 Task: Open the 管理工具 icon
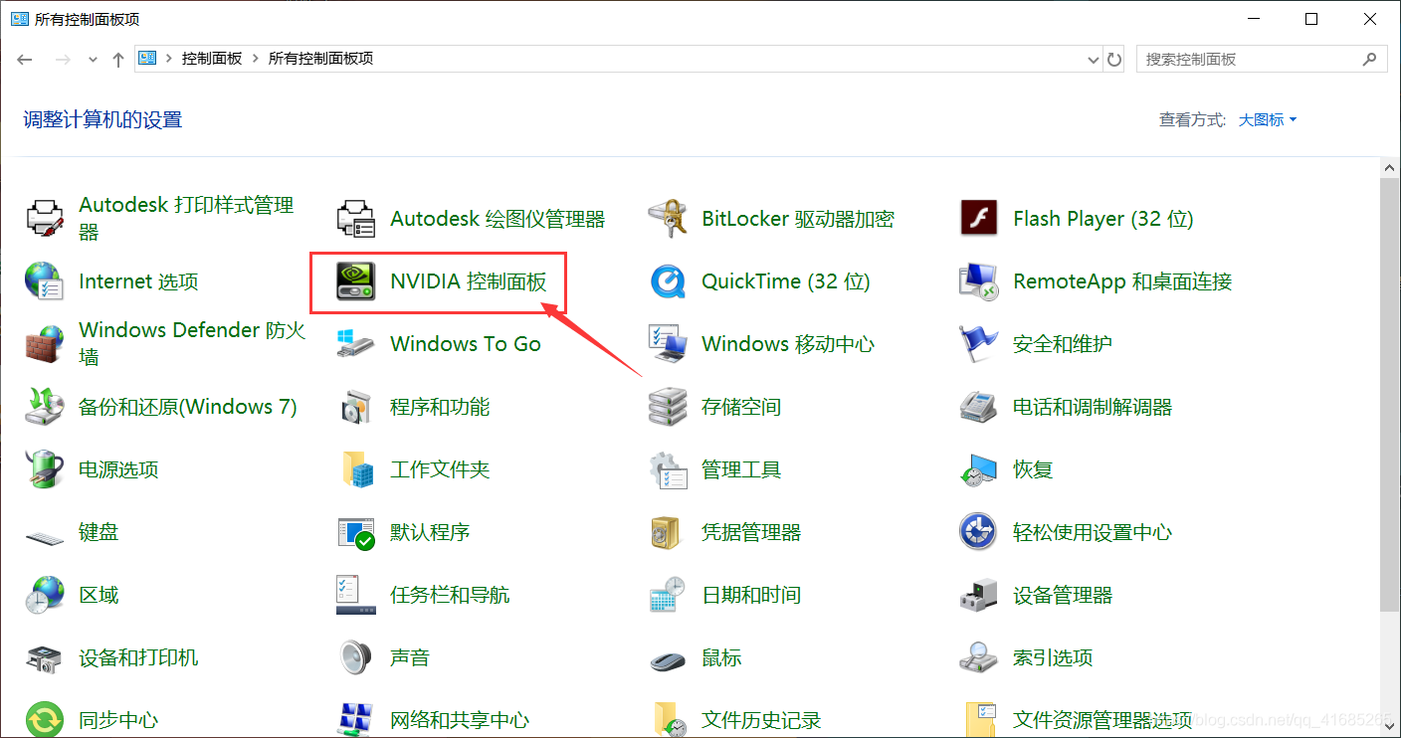point(667,469)
